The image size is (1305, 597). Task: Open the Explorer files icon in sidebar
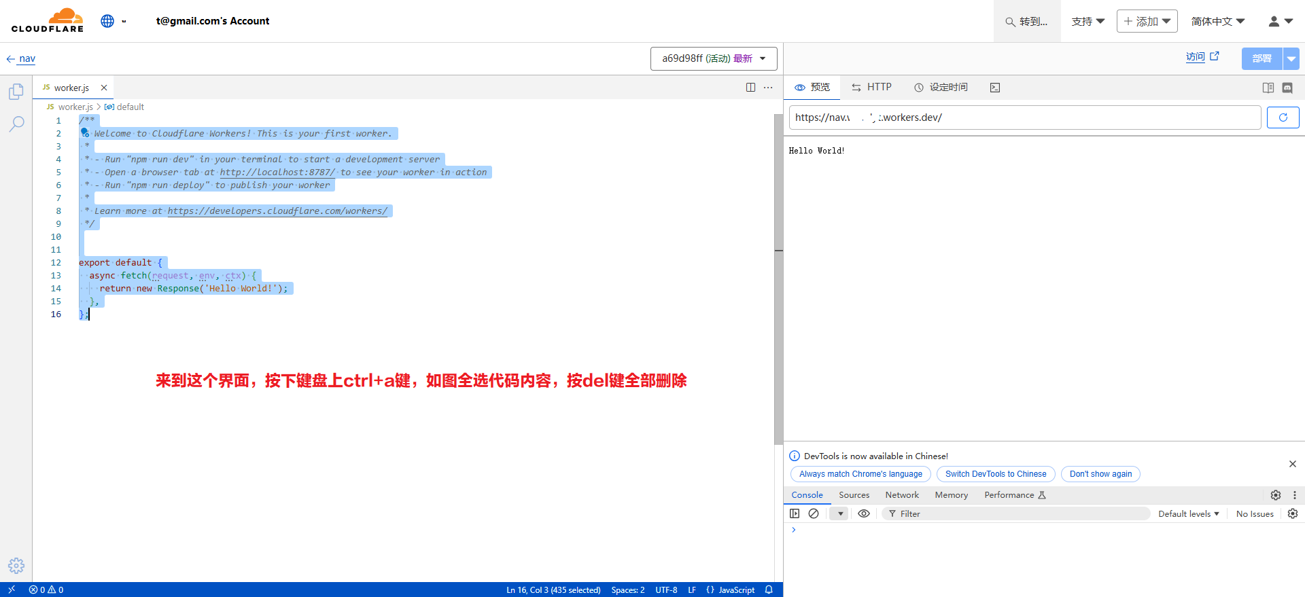coord(16,92)
